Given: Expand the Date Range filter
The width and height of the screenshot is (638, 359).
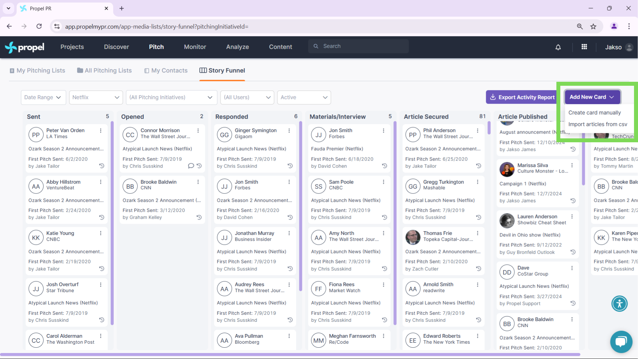Looking at the screenshot, I should 43,97.
